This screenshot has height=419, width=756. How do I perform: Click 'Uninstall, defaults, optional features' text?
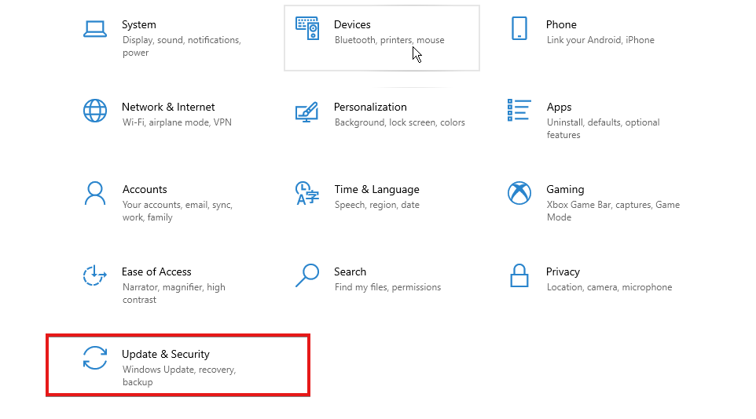click(x=604, y=129)
